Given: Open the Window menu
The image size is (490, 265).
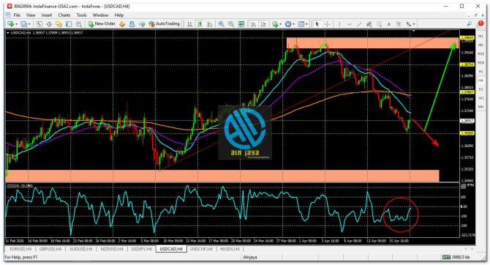Looking at the screenshot, I should pyautogui.click(x=100, y=15).
